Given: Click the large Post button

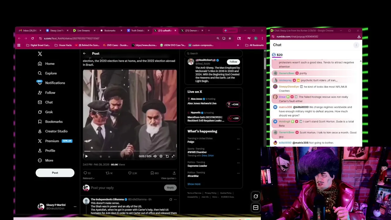Looking at the screenshot, I should point(55,173).
